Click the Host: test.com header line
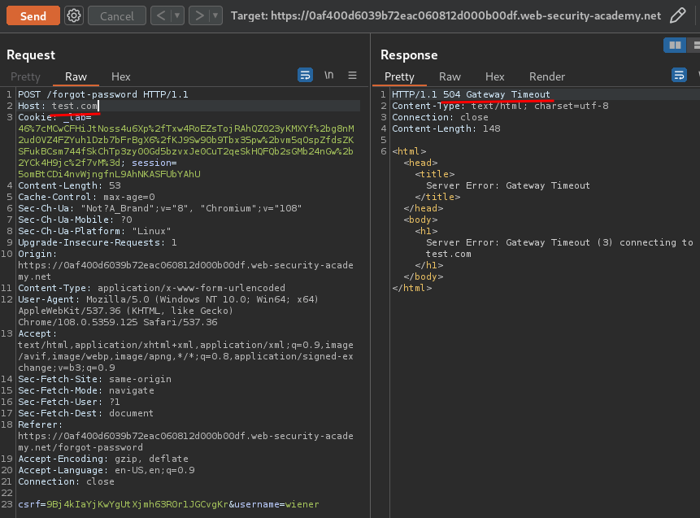 58,106
